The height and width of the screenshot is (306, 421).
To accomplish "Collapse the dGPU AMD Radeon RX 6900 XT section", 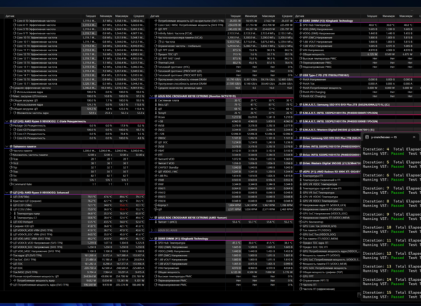I will (297, 172).
